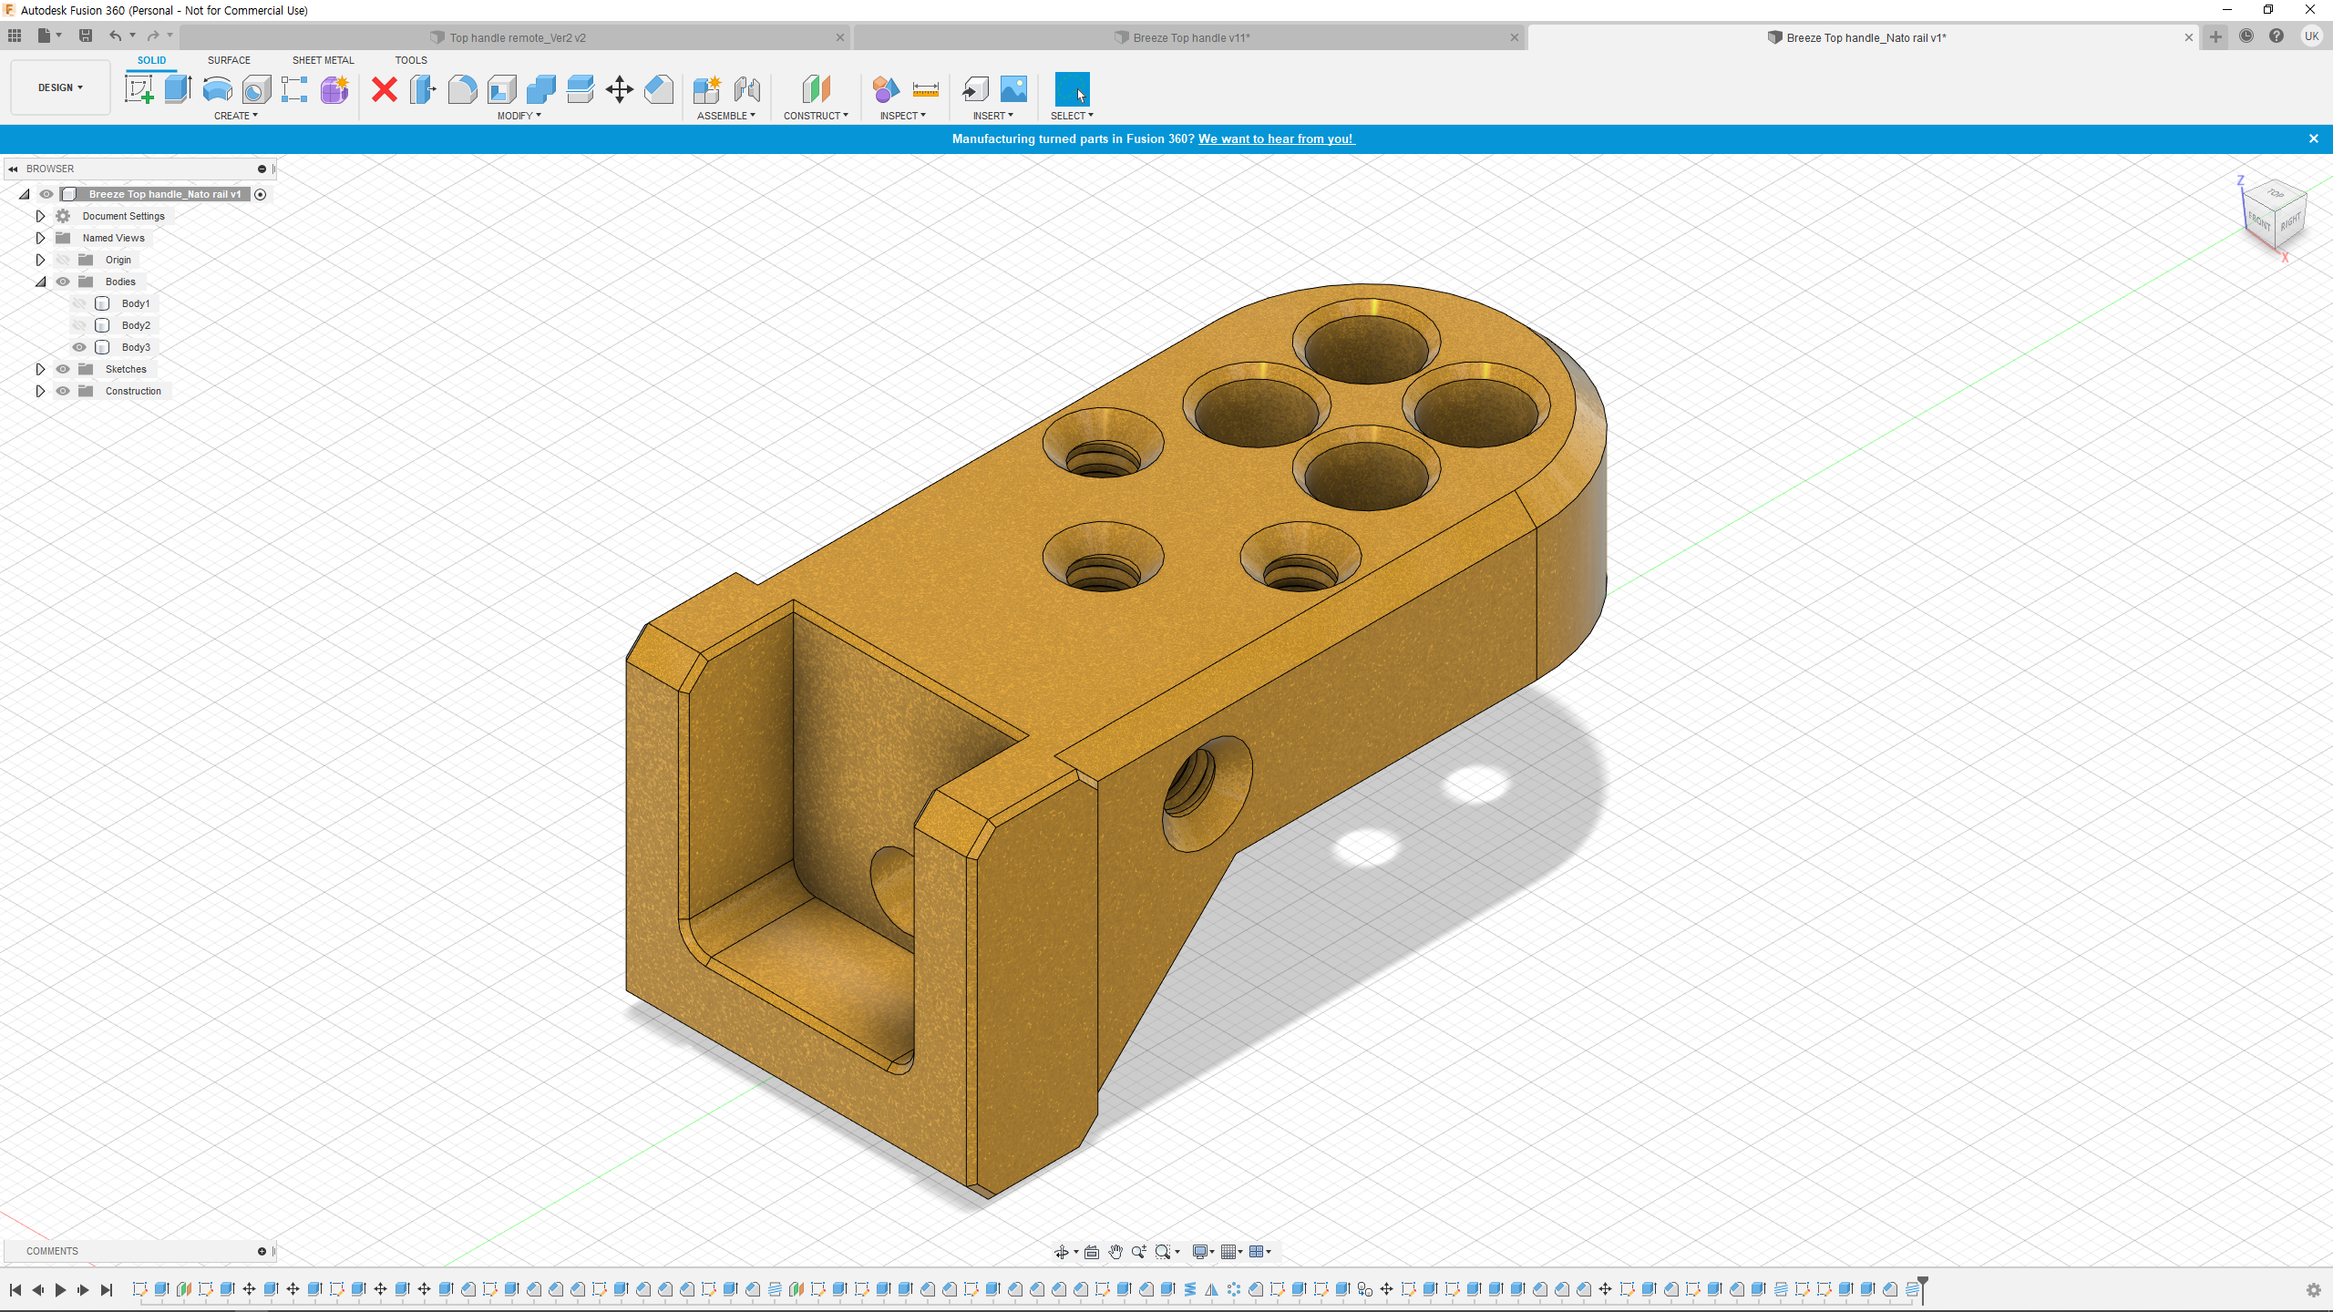
Task: Open the Insert Canvas image icon
Action: tap(1013, 89)
